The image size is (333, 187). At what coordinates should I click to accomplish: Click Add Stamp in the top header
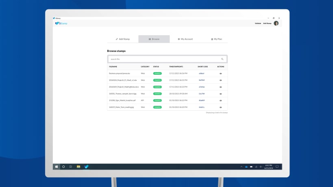pos(267,23)
